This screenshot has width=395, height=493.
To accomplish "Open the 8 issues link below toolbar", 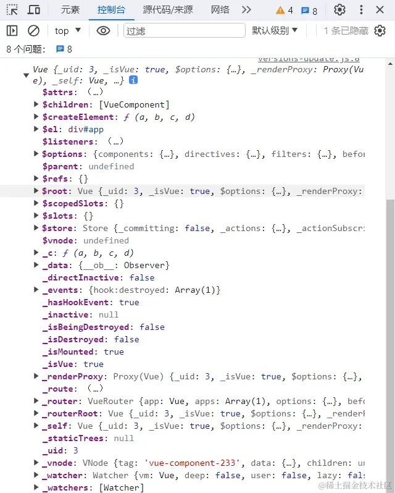I will 64,49.
